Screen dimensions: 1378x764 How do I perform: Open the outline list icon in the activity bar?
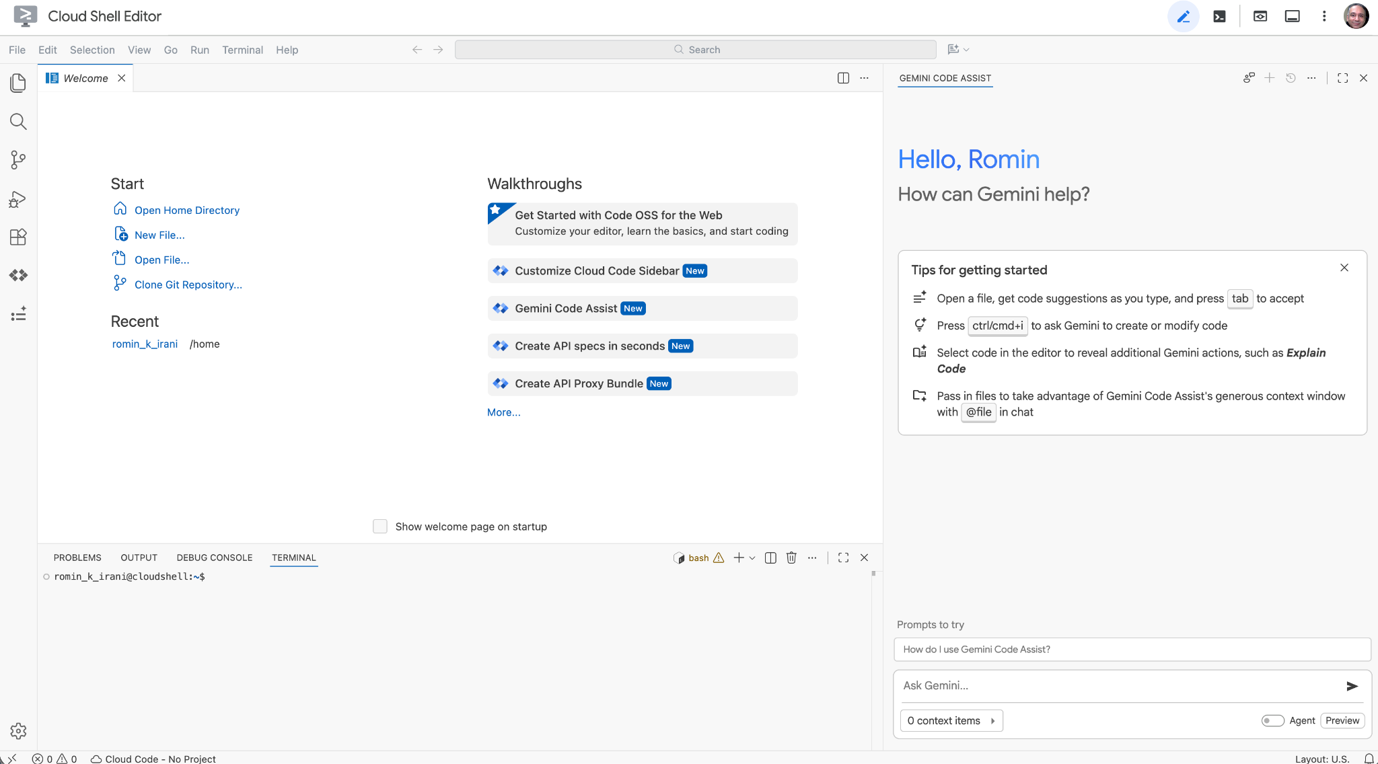coord(18,314)
